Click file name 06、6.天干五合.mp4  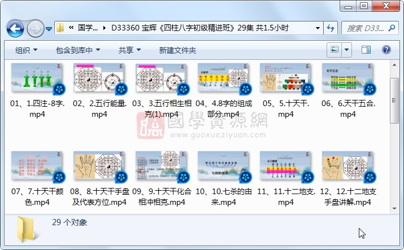pyautogui.click(x=348, y=108)
